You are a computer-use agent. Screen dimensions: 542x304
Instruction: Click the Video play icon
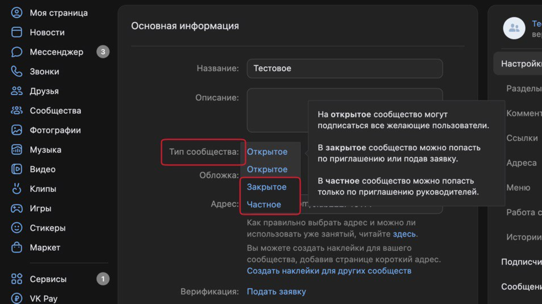pos(17,169)
